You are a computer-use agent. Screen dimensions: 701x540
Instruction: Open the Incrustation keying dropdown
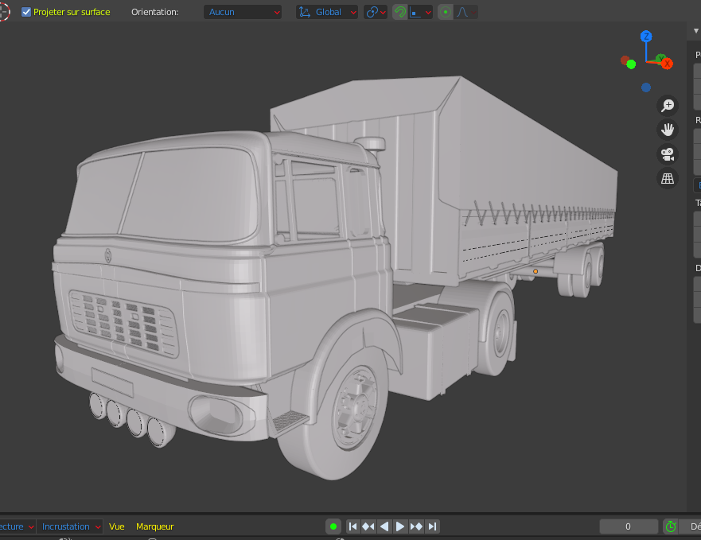click(69, 526)
